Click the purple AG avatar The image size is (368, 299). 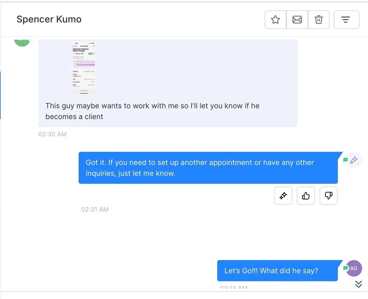pyautogui.click(x=354, y=268)
